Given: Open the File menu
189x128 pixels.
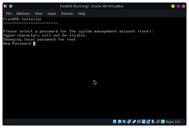Looking at the screenshot, I should 9,13.
